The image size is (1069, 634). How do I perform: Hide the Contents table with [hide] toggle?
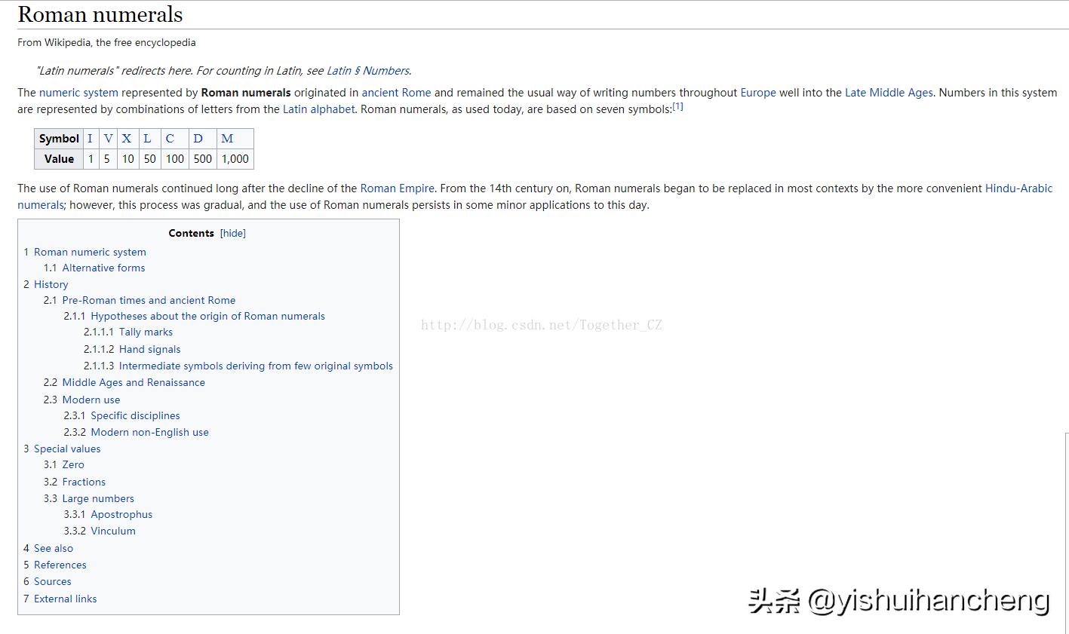[233, 233]
